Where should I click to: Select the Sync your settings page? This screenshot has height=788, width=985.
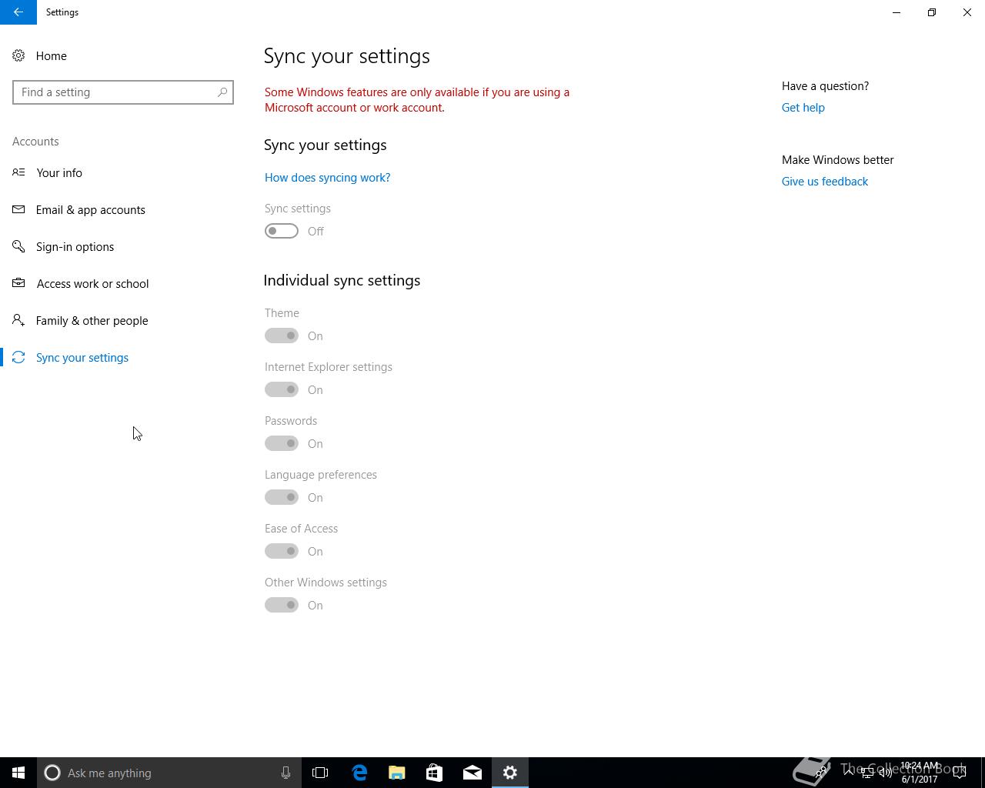[123, 357]
